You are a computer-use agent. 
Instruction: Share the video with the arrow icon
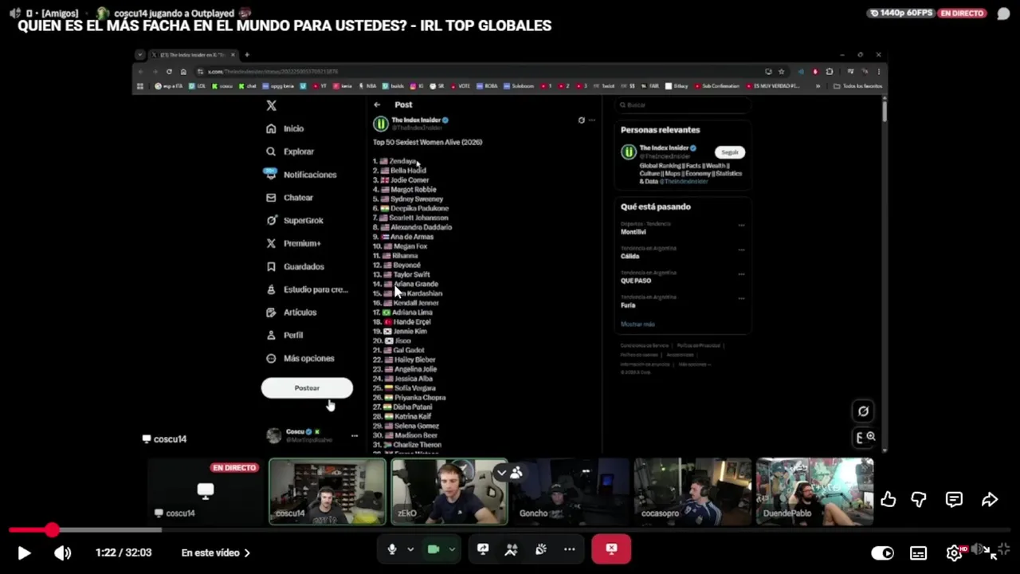tap(990, 499)
